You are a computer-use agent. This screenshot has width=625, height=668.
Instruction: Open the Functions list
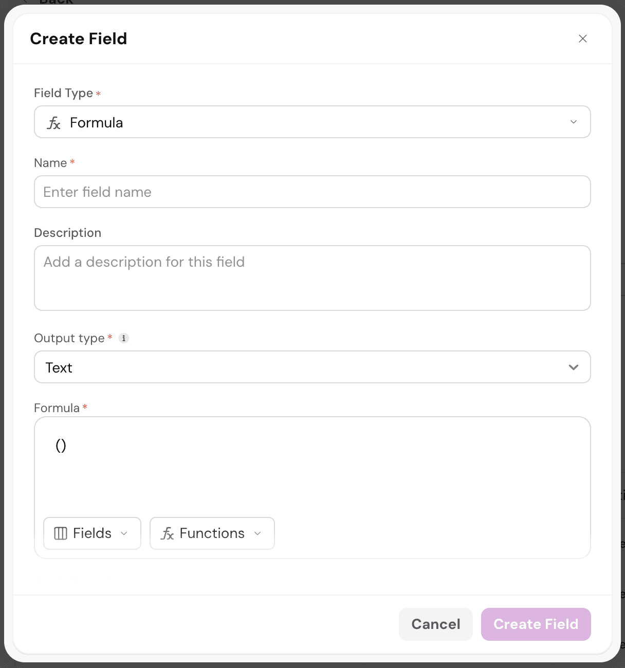pyautogui.click(x=212, y=533)
